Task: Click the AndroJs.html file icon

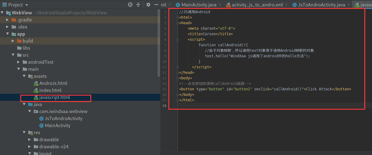Action: [x=36, y=83]
